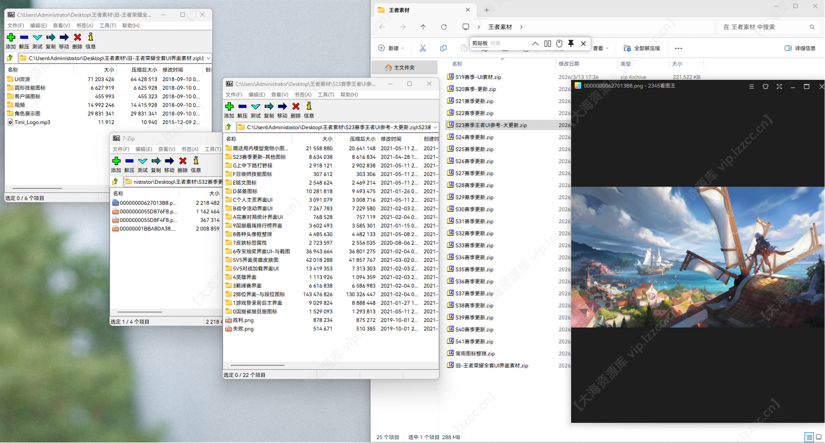The image size is (825, 443).
Task: Click 王者素材 breadcrumb segment in address bar
Action: pyautogui.click(x=500, y=27)
